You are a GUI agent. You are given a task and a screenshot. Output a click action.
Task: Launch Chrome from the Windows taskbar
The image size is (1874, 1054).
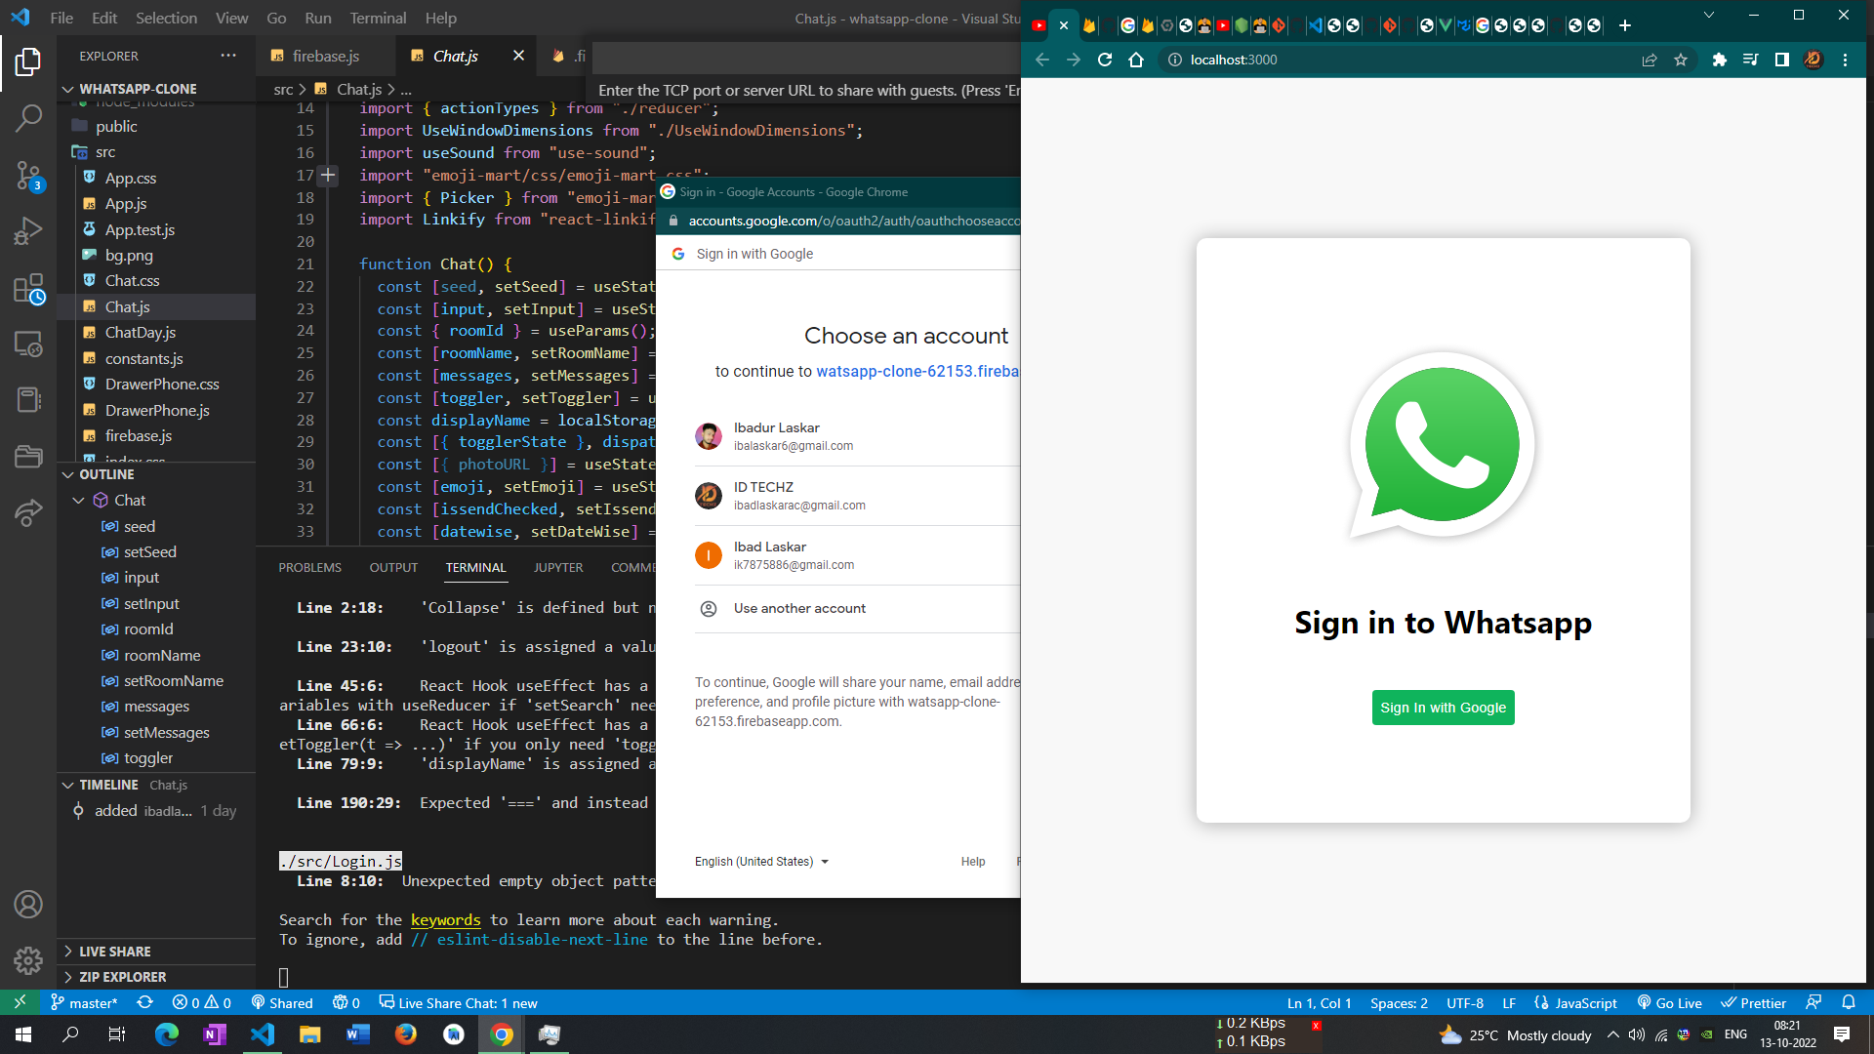tap(501, 1034)
